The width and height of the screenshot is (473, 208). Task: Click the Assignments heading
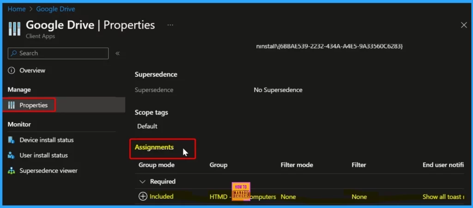coord(154,147)
